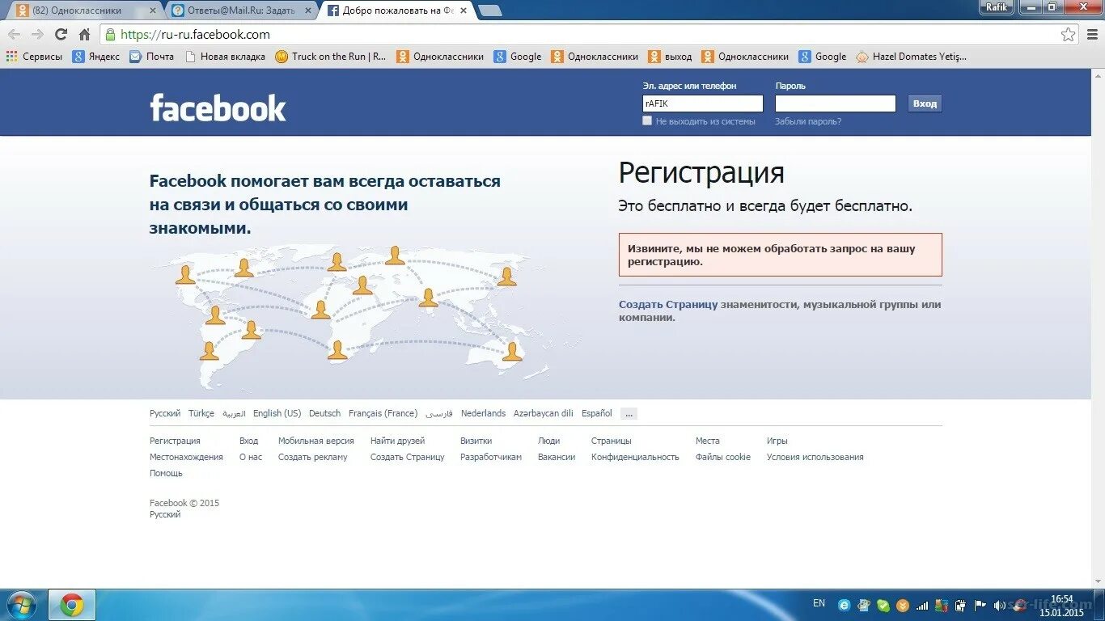Open the Разработчикам footer link
1105x621 pixels.
[491, 457]
